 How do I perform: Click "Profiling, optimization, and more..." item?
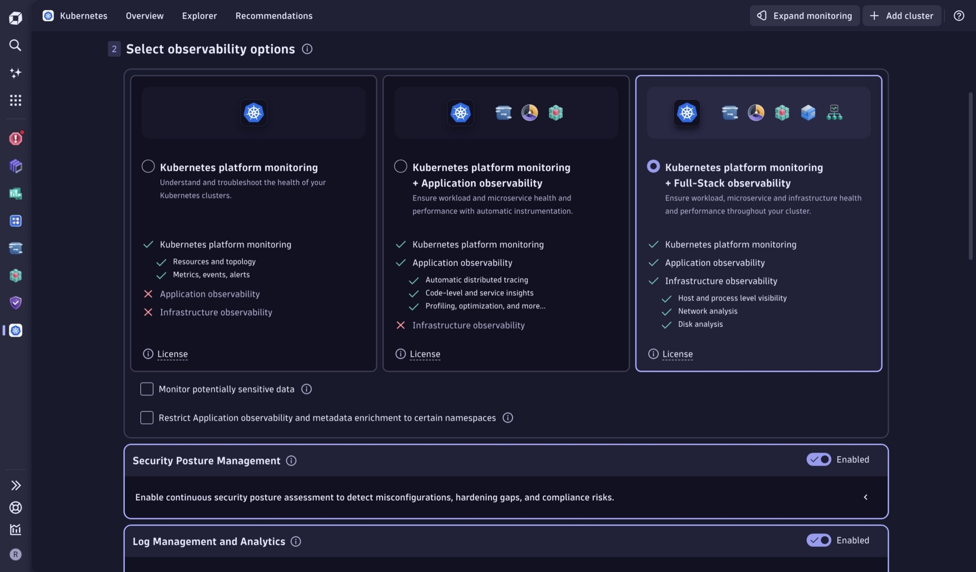(x=485, y=306)
